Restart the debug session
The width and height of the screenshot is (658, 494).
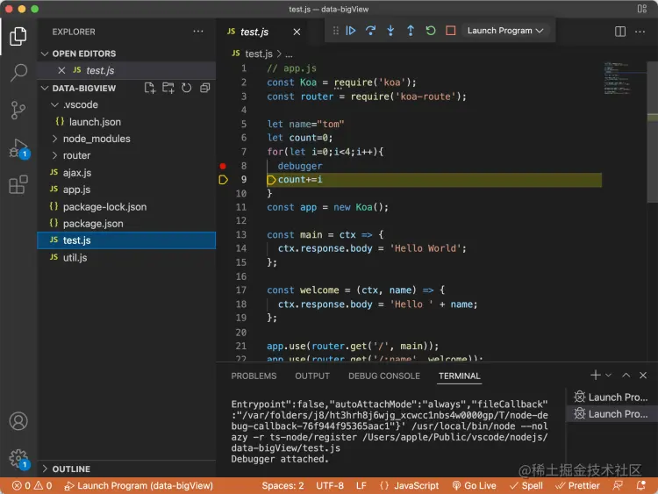point(431,31)
